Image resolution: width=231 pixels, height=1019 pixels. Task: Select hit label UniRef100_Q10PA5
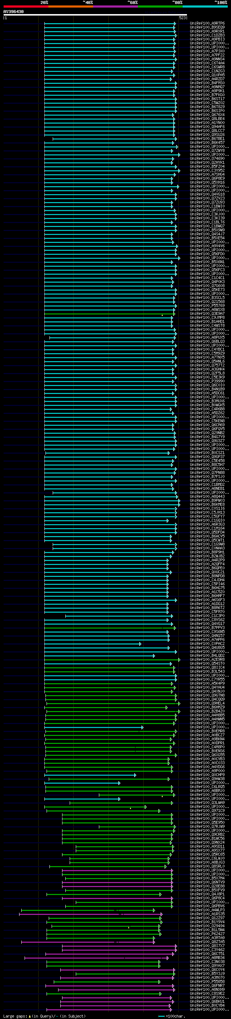click(x=207, y=75)
